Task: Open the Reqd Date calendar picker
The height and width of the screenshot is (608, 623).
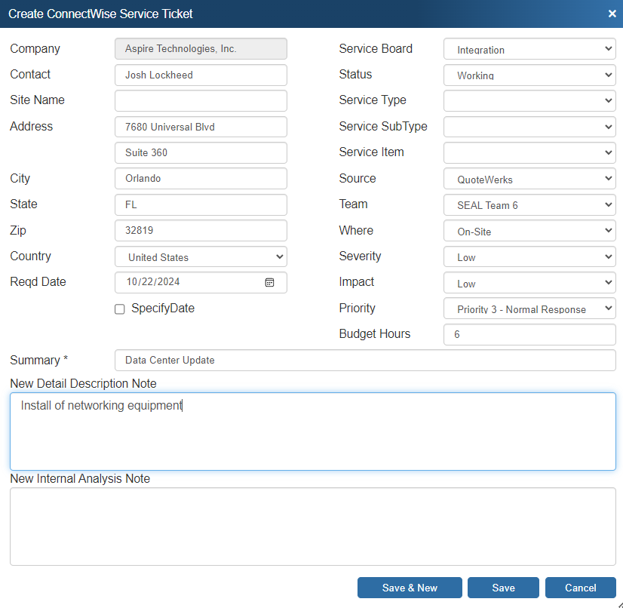Action: [x=269, y=282]
